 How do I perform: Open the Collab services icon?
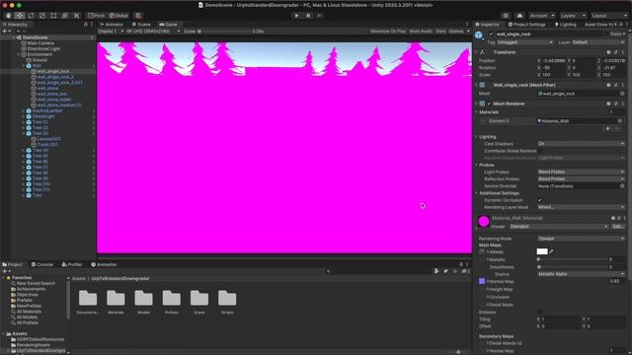click(506, 16)
